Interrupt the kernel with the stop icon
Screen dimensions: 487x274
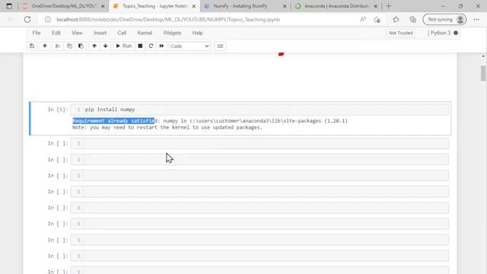click(140, 46)
